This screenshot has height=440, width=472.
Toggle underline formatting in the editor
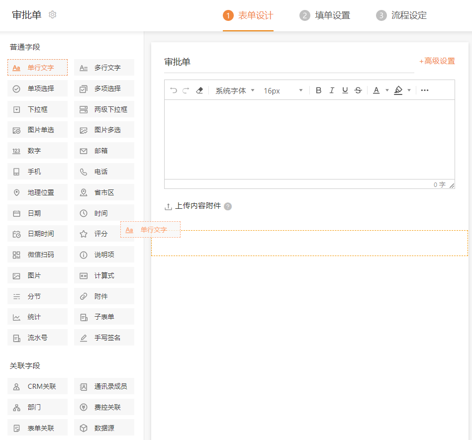pyautogui.click(x=345, y=90)
